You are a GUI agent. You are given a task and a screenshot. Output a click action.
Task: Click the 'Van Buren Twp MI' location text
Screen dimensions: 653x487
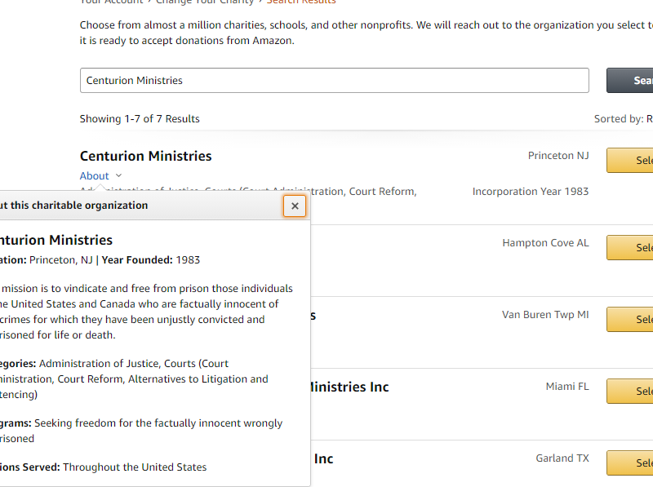coord(545,315)
